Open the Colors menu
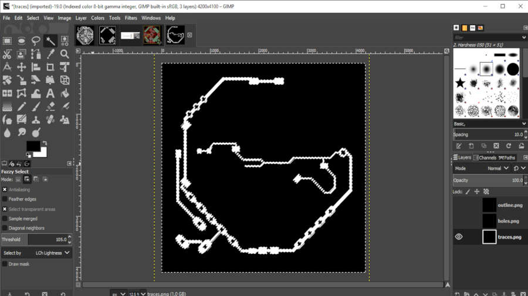Image resolution: width=528 pixels, height=296 pixels. 97,18
